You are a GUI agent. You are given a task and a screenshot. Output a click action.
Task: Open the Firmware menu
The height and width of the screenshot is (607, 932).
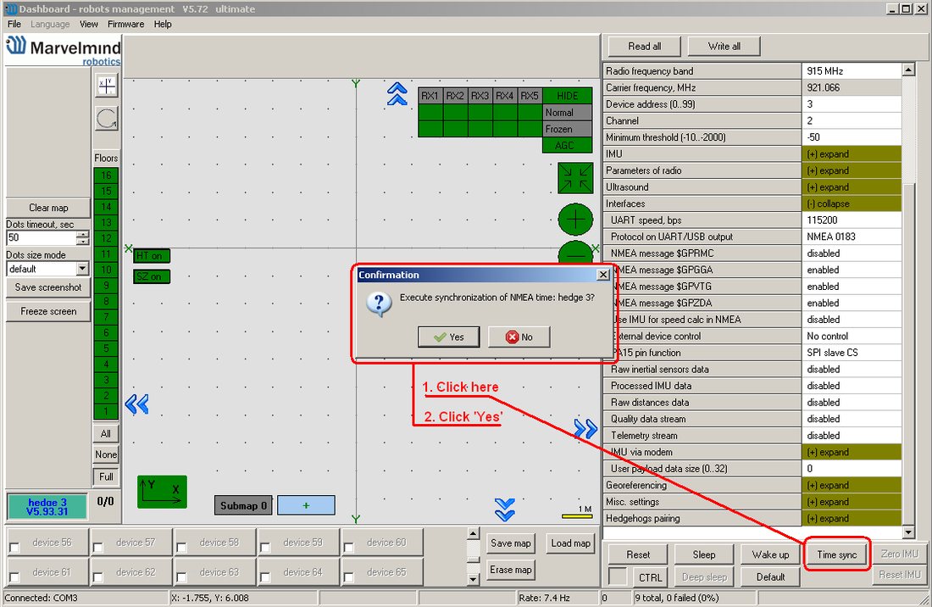point(126,25)
